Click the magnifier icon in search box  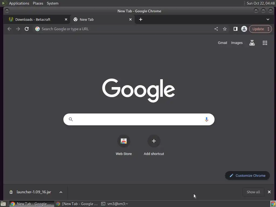(x=71, y=119)
